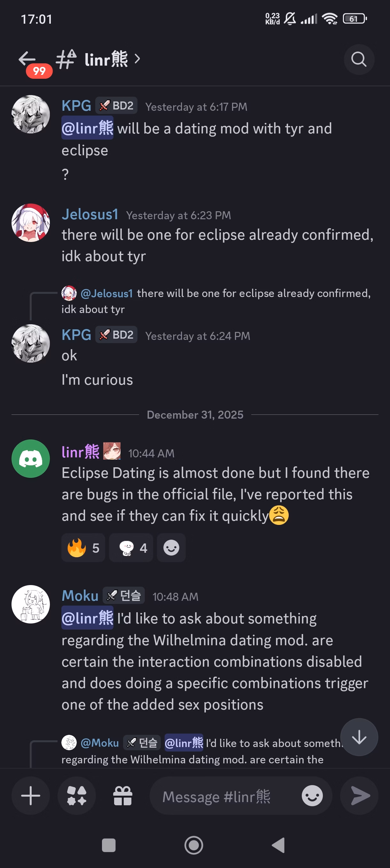Open Moku's username profile
This screenshot has width=390, height=868.
[80, 596]
